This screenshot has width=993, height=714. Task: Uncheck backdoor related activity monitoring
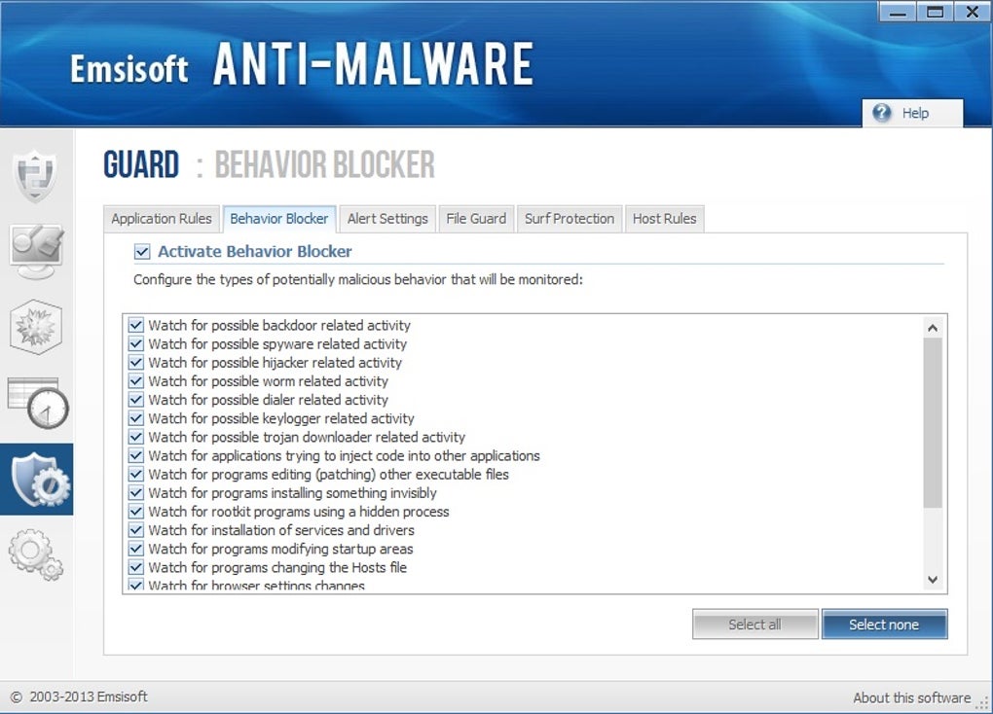136,325
